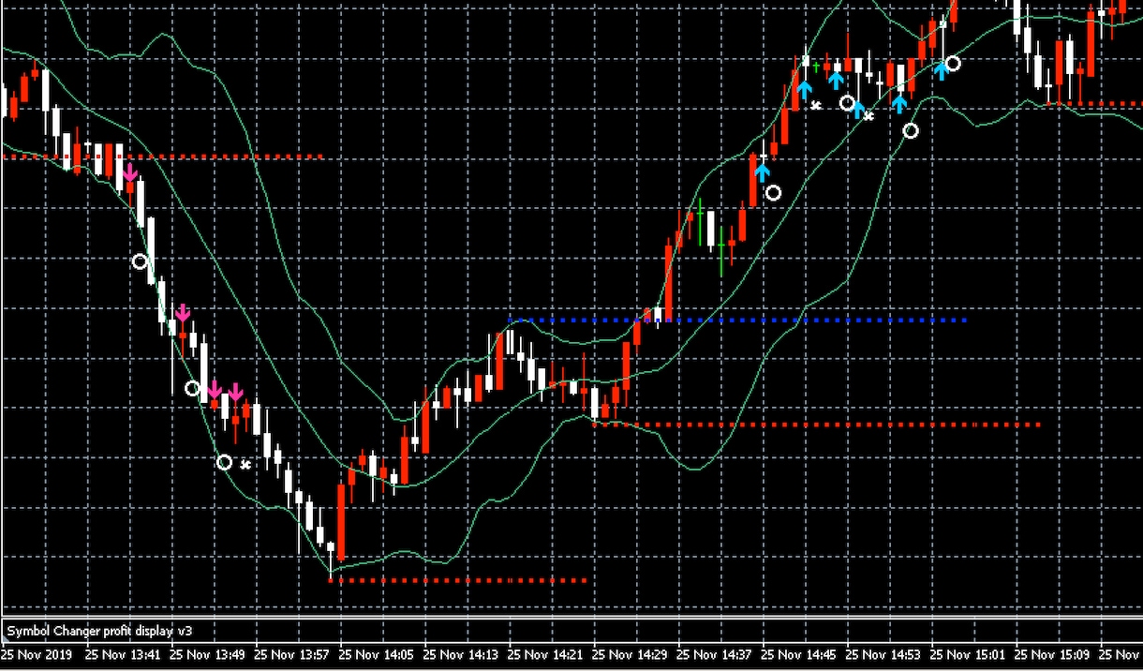Select the lowest white circle marker on the chart
This screenshot has height=671, width=1143.
[224, 462]
